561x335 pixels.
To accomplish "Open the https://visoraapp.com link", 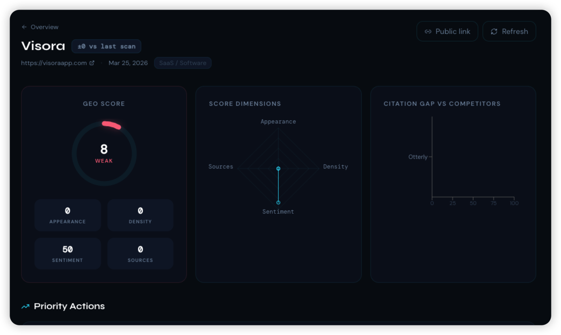I will 54,63.
